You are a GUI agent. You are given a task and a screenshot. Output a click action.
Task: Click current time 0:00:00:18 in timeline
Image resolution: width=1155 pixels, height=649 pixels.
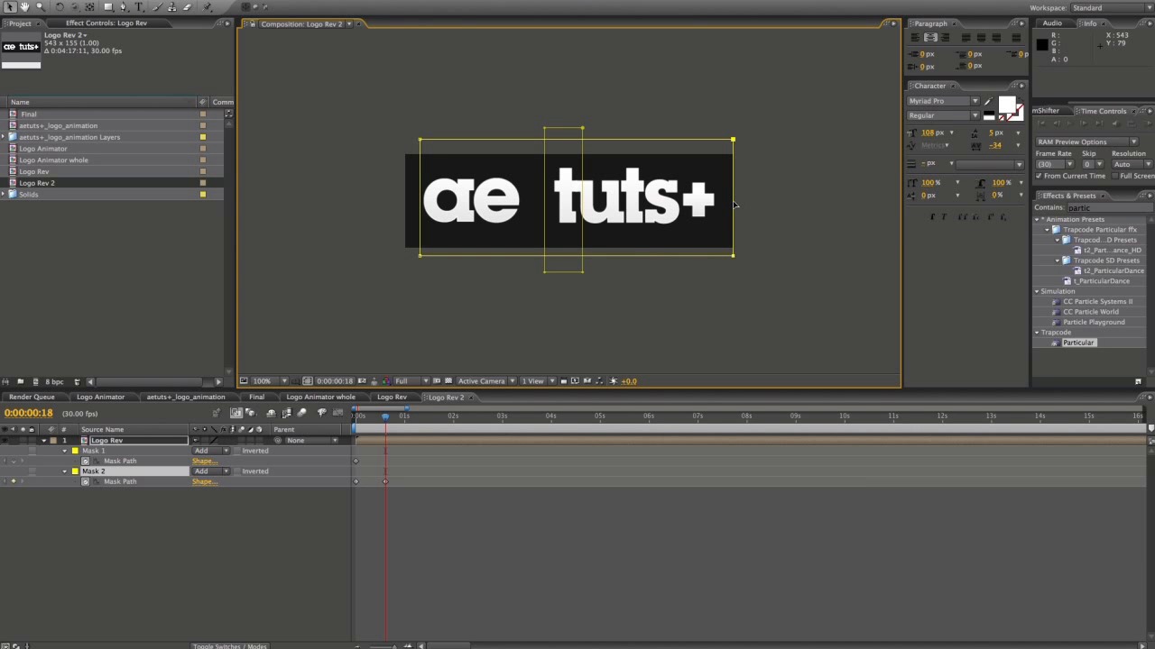[x=28, y=413]
